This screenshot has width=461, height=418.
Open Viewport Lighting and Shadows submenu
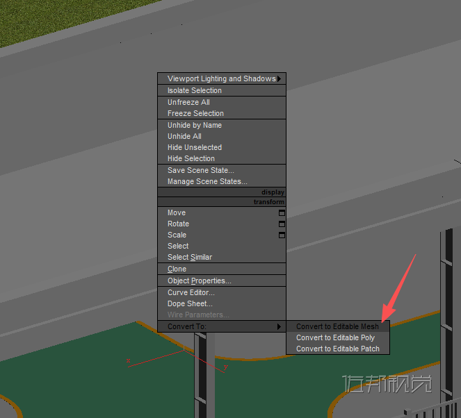point(222,78)
